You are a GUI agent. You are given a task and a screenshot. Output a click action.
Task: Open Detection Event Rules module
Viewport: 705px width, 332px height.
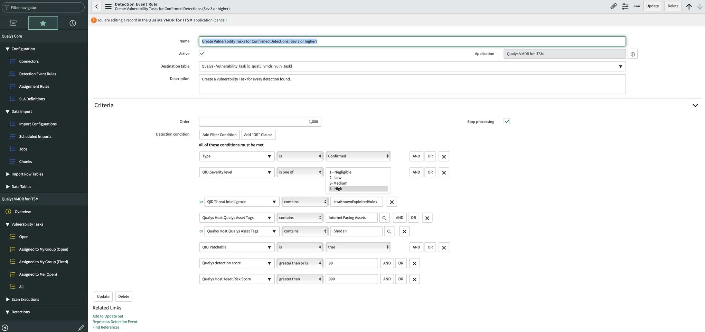tap(37, 74)
